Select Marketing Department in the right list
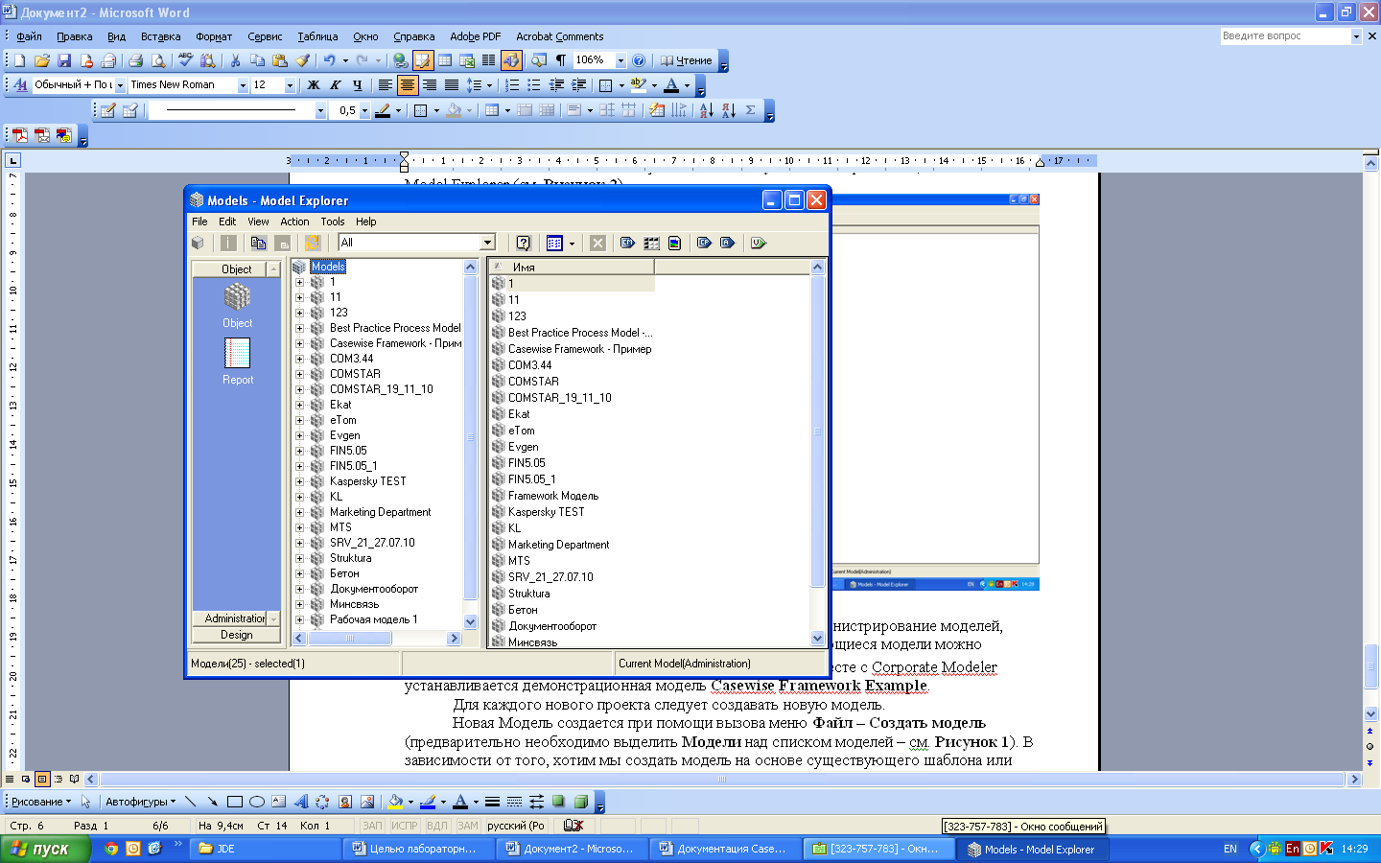1381x863 pixels. (558, 545)
